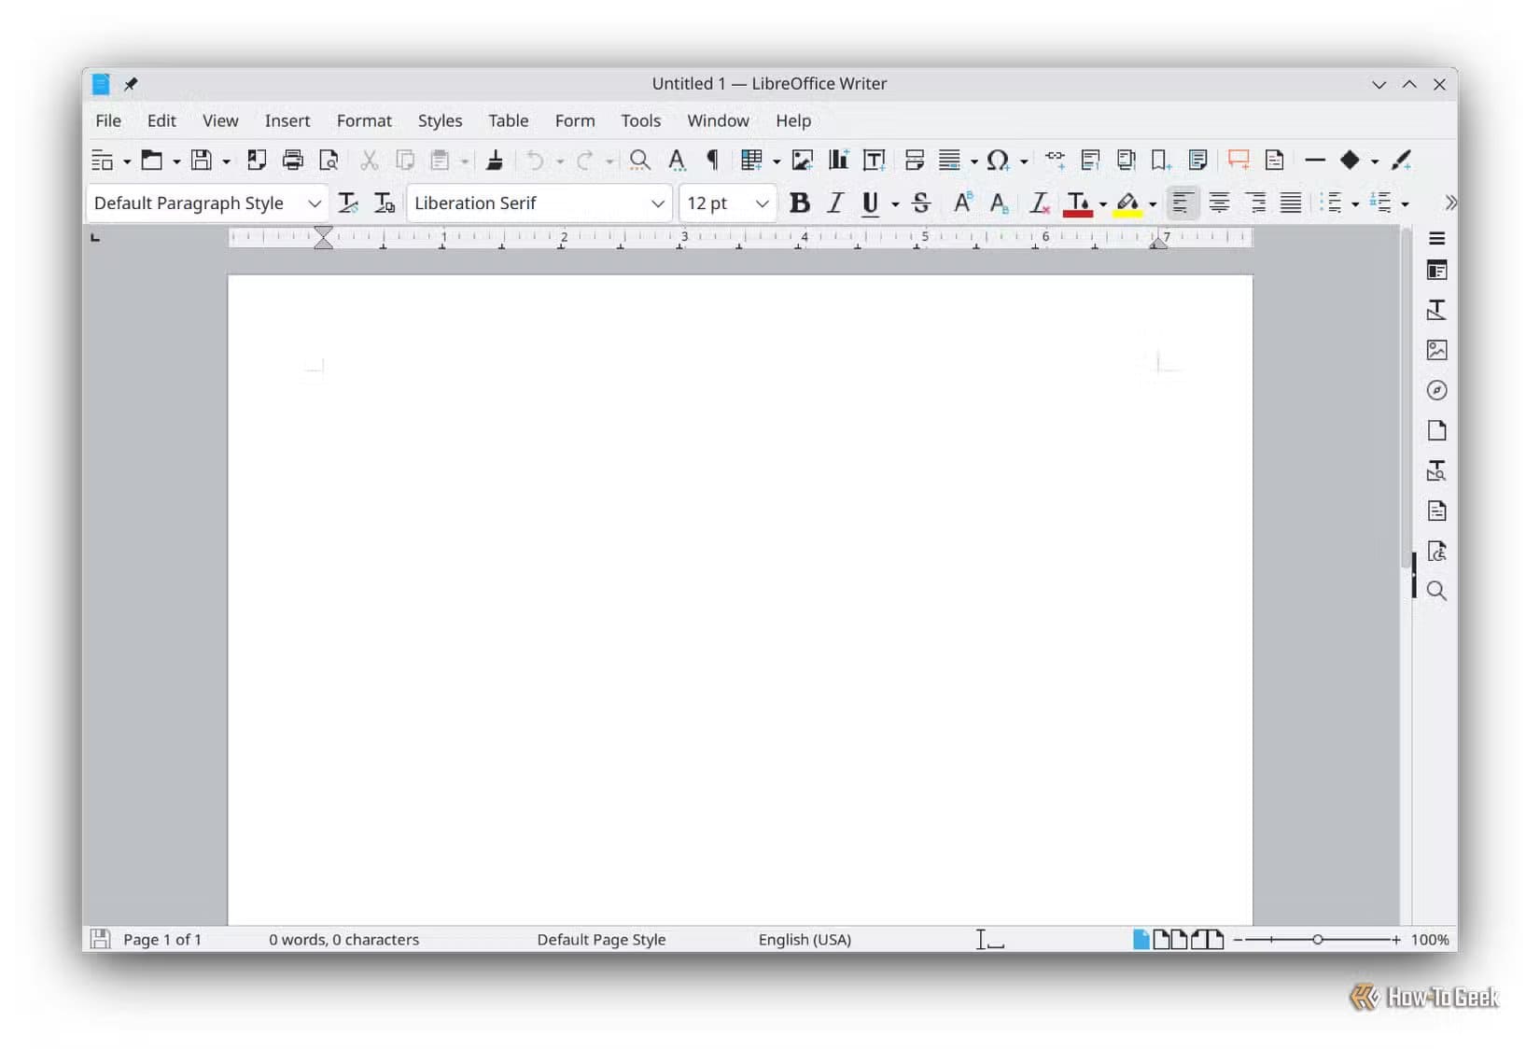Click the Clone Formatting brush icon
This screenshot has height=1049, width=1540.
point(495,161)
